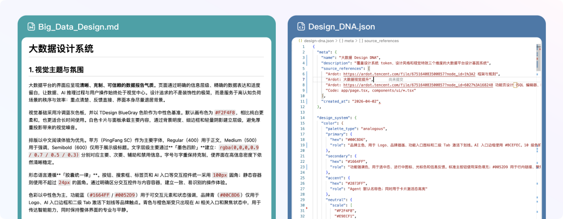The height and width of the screenshot is (219, 563).
Task: Click the "#00C8D6" hex value on line 18
Action: (354, 139)
